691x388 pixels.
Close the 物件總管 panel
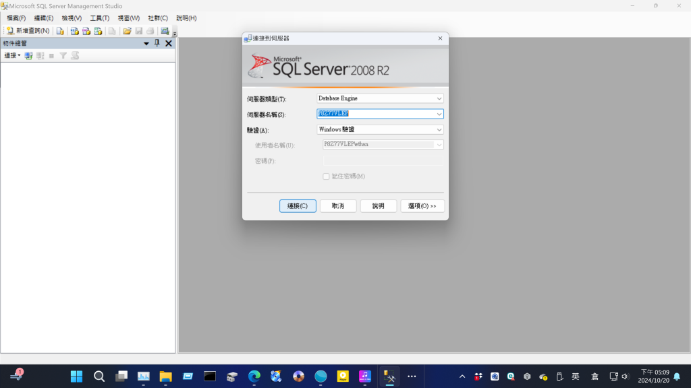[169, 43]
